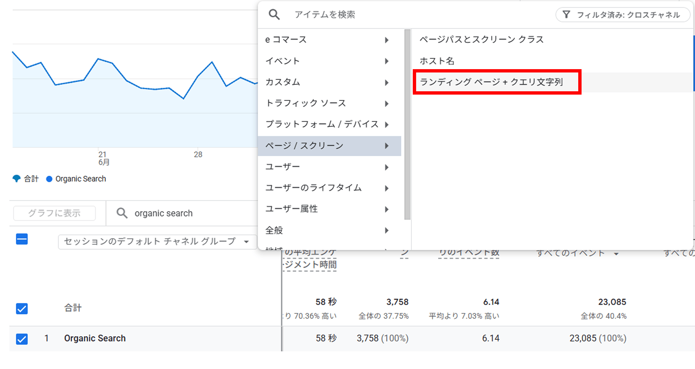Select the highlighted ページ / スクリーン category
The height and width of the screenshot is (369, 695).
329,146
